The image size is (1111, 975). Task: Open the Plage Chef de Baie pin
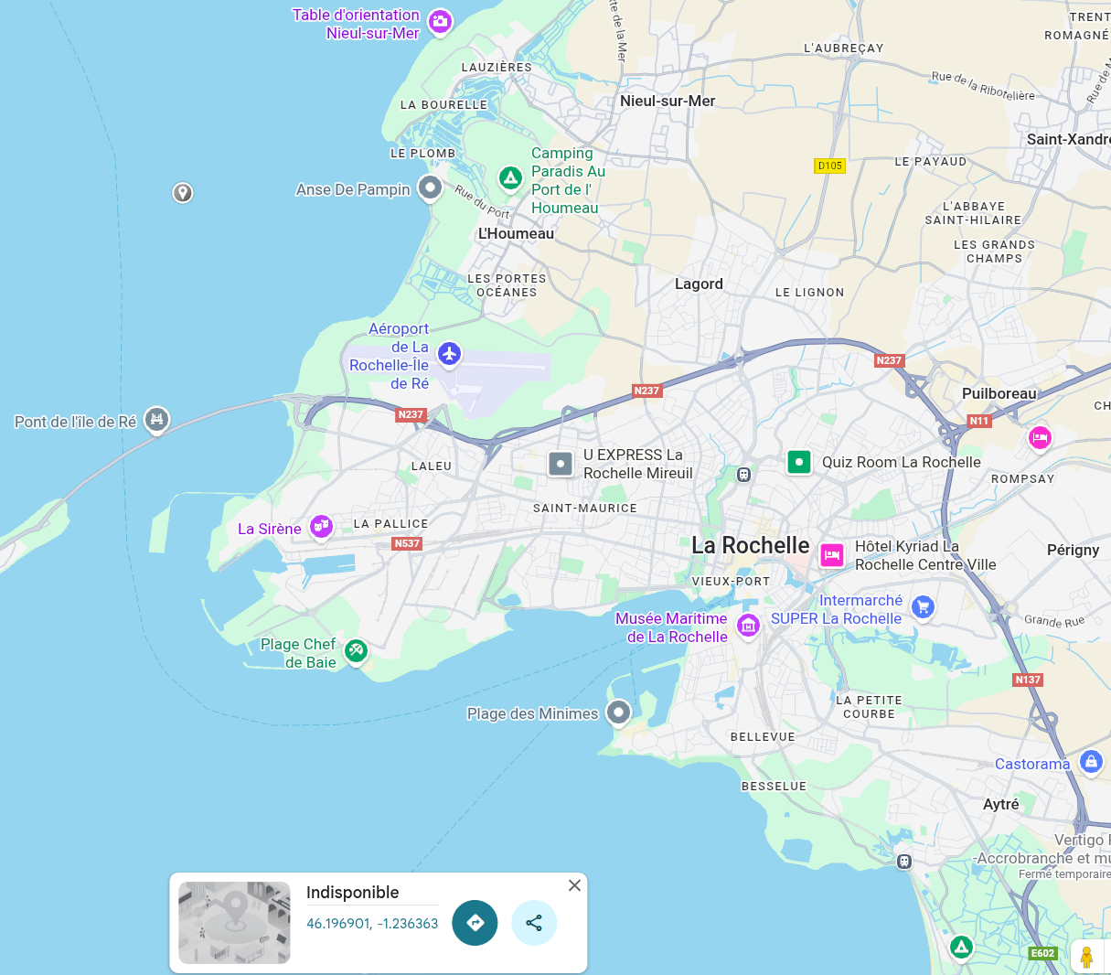(x=356, y=650)
